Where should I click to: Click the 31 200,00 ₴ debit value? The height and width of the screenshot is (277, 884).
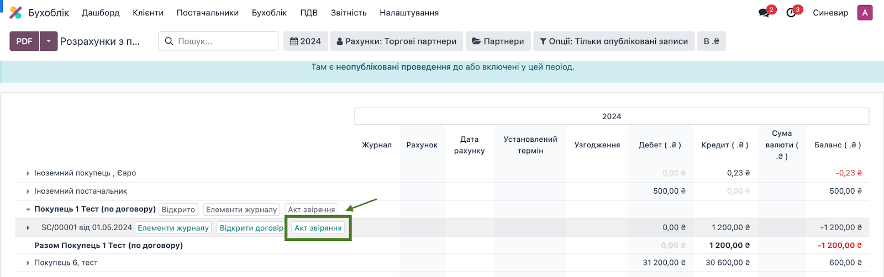(664, 263)
